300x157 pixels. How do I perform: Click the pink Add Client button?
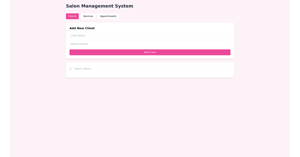click(x=150, y=52)
